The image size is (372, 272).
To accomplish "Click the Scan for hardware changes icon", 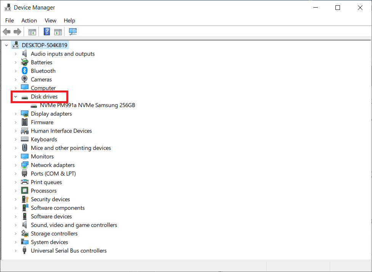I will pyautogui.click(x=73, y=32).
